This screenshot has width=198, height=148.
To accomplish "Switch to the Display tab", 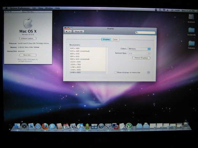I will click(x=106, y=39).
